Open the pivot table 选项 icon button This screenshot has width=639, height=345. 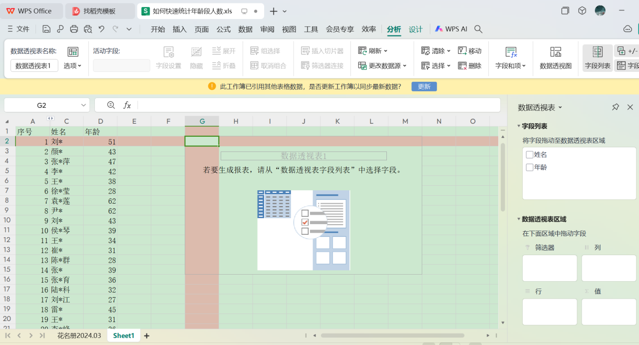pyautogui.click(x=73, y=58)
